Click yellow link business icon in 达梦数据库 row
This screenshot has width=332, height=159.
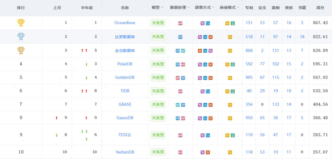tap(230, 37)
